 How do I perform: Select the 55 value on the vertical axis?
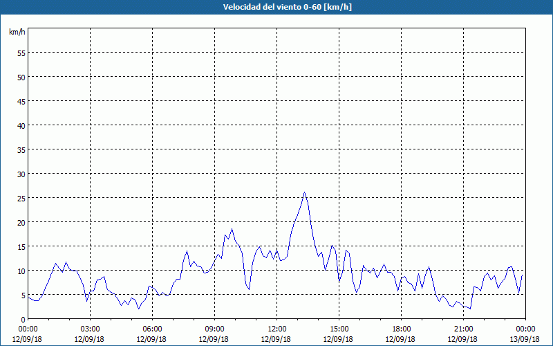coord(21,53)
